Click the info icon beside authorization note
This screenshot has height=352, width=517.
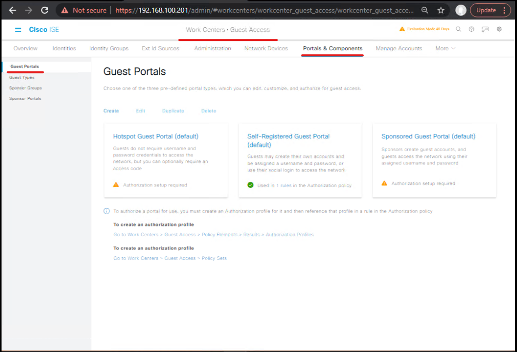(107, 211)
